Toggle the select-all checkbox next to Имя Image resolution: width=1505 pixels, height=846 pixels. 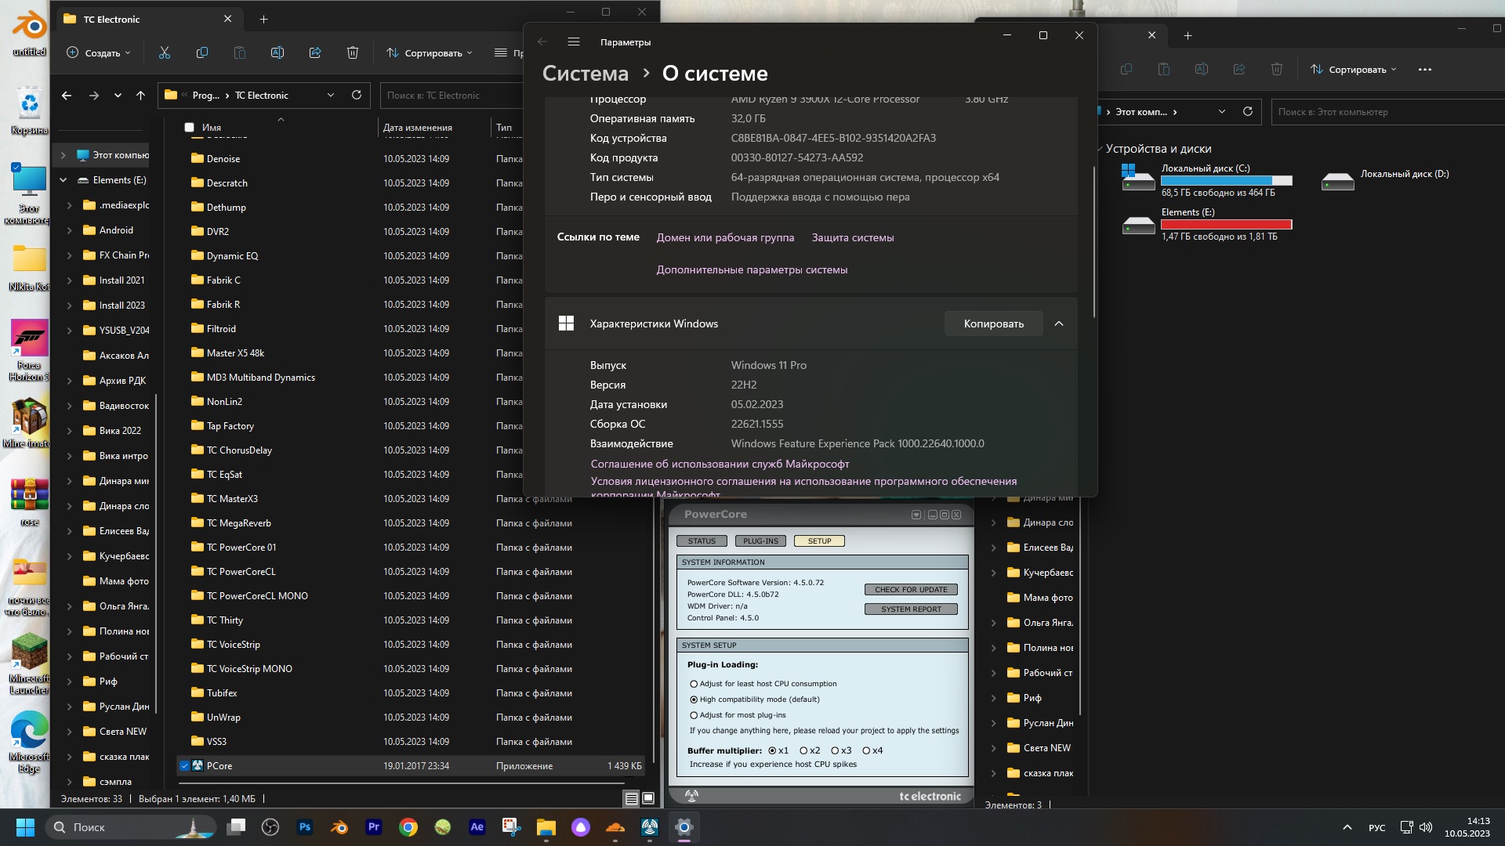[189, 127]
